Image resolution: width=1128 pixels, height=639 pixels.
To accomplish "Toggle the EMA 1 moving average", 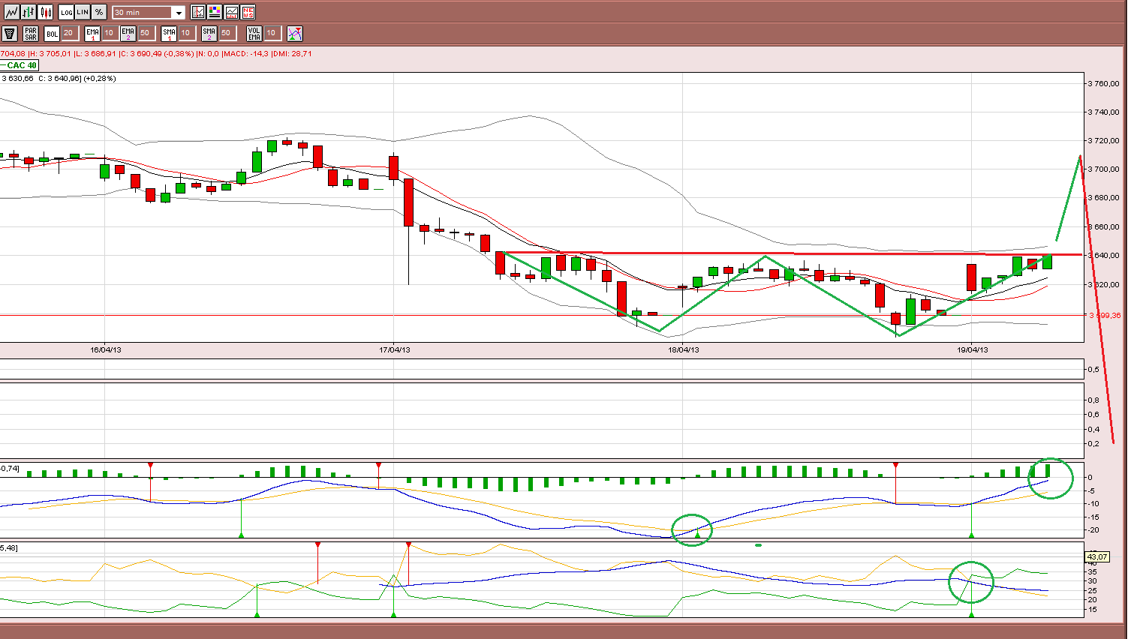I will (x=92, y=34).
